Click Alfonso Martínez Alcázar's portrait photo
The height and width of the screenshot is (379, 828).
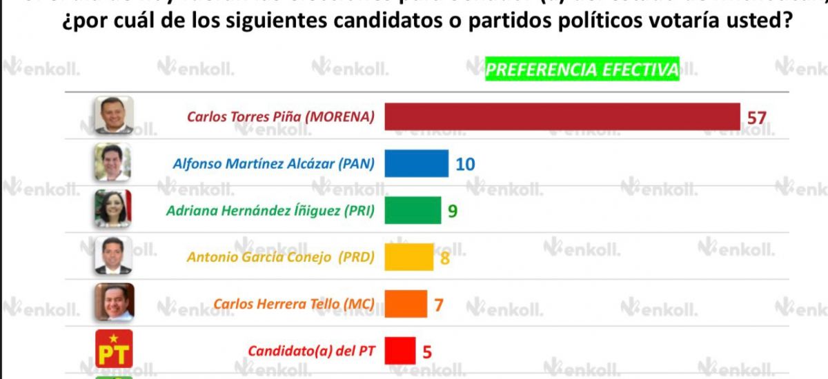[x=112, y=162]
